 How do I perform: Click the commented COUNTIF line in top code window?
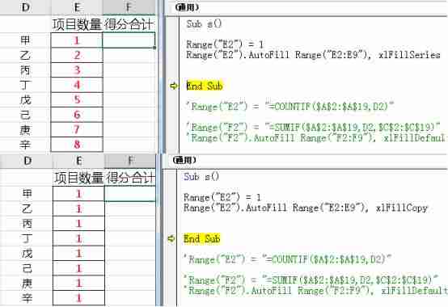[290, 106]
